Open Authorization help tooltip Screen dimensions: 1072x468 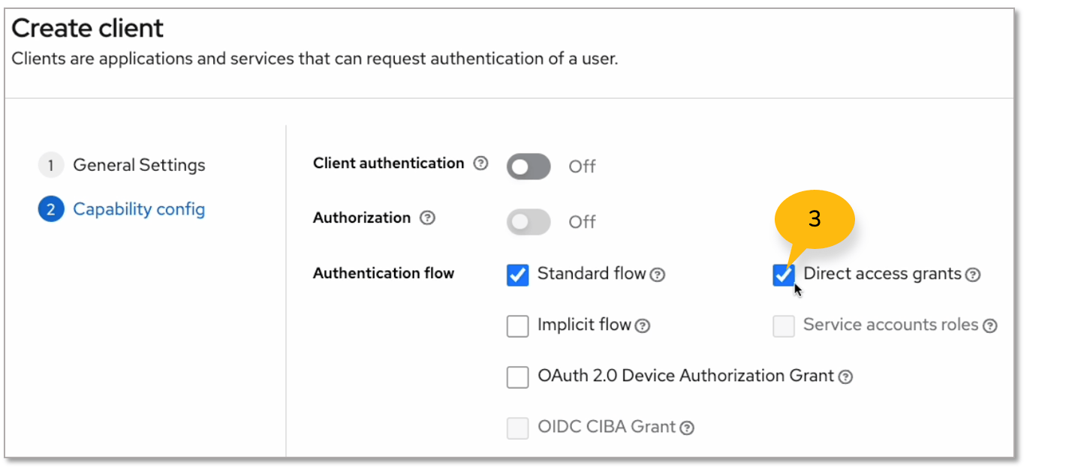[427, 217]
